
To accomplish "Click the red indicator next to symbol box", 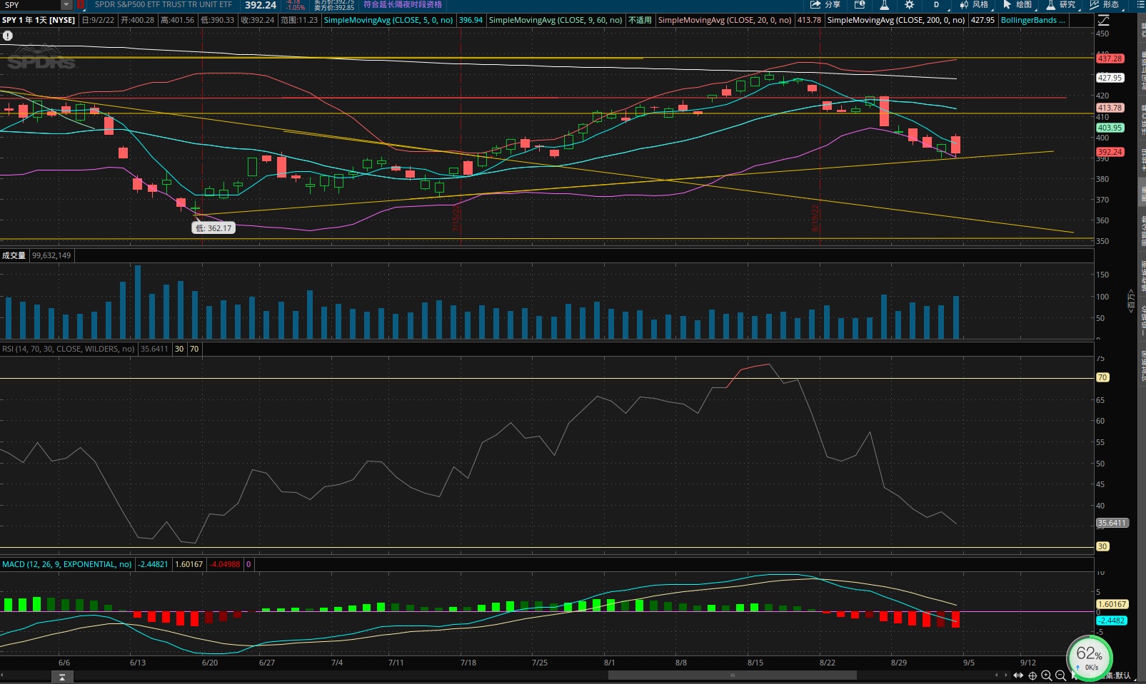I will pyautogui.click(x=80, y=5).
